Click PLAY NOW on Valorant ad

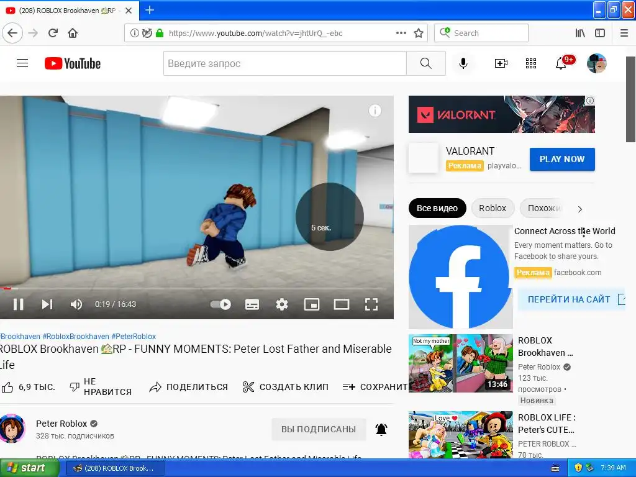(562, 160)
